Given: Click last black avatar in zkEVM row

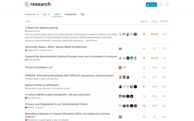Looking at the screenshot, I should tap(132, 96).
